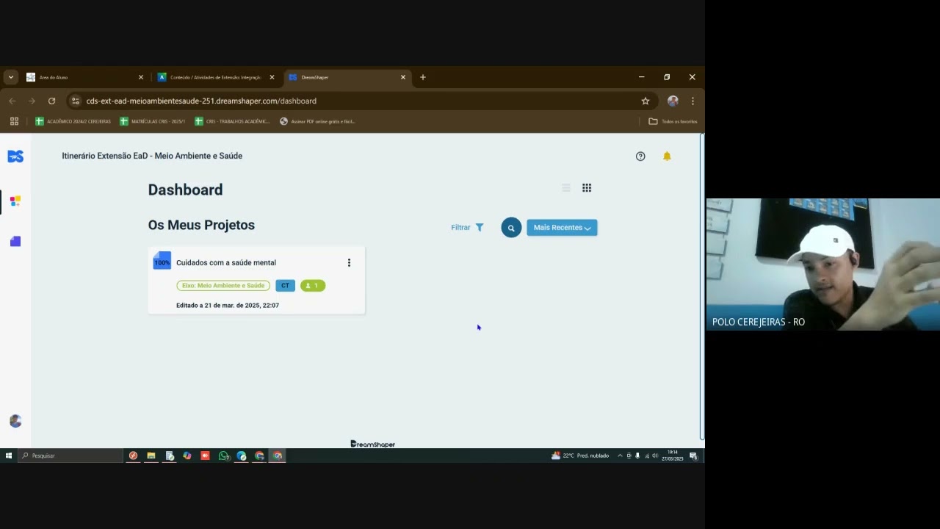Screen dimensions: 940x529
Task: Click the page vertical scrollbar
Action: coord(701,287)
